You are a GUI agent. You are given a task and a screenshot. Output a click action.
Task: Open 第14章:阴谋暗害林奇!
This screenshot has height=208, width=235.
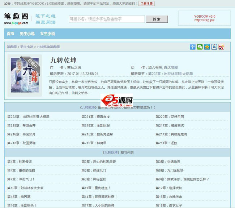click(99, 197)
